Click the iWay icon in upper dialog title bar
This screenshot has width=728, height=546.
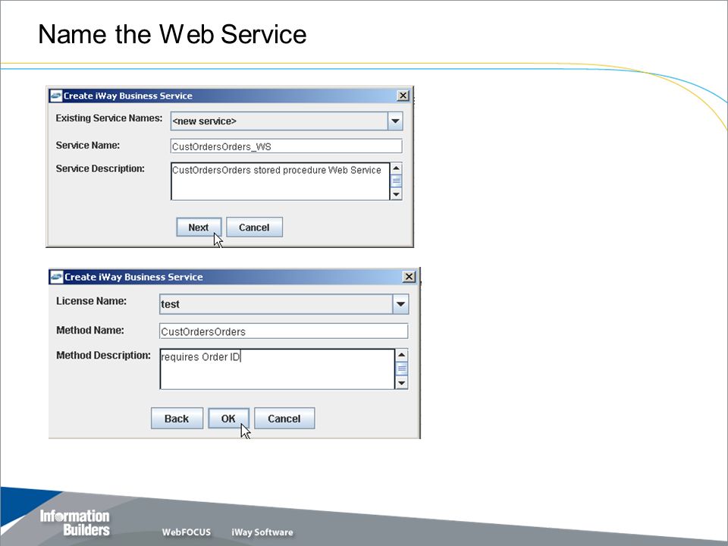(55, 96)
